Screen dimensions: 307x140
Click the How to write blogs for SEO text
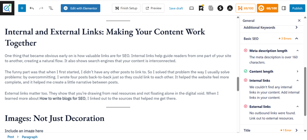(x=63, y=99)
